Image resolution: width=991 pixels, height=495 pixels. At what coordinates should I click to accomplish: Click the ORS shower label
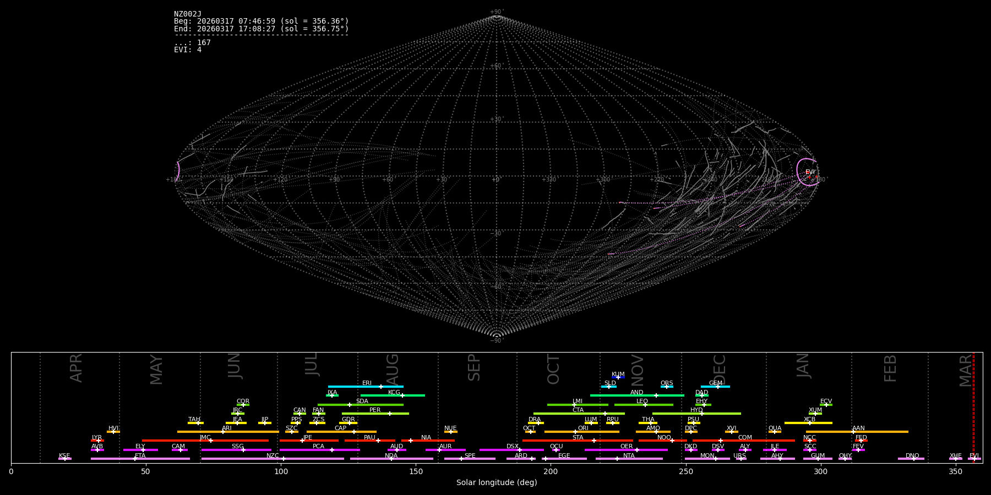(667, 383)
